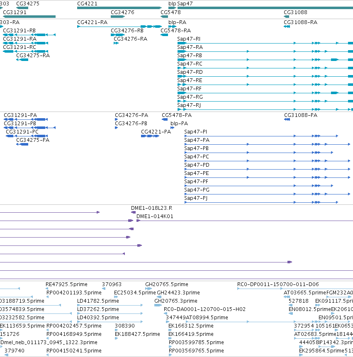Image resolution: width=353 pixels, height=357 pixels.
Task: Click transcript Sap47-RA
Action: pyautogui.click(x=190, y=47)
